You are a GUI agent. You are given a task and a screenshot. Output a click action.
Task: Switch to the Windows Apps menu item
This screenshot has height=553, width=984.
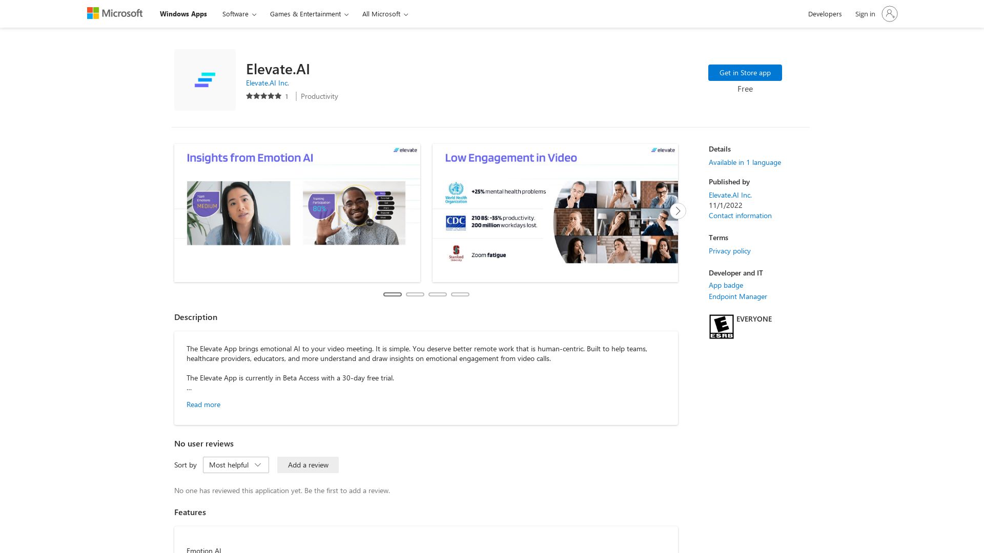pyautogui.click(x=183, y=14)
